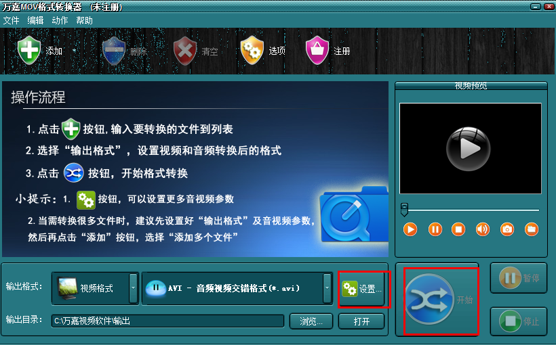
Task: Click the 选项 gear shield icon
Action: [x=252, y=50]
